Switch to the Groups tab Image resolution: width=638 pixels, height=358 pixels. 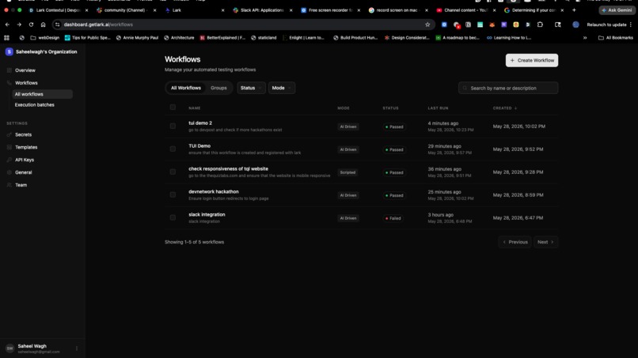click(x=218, y=88)
